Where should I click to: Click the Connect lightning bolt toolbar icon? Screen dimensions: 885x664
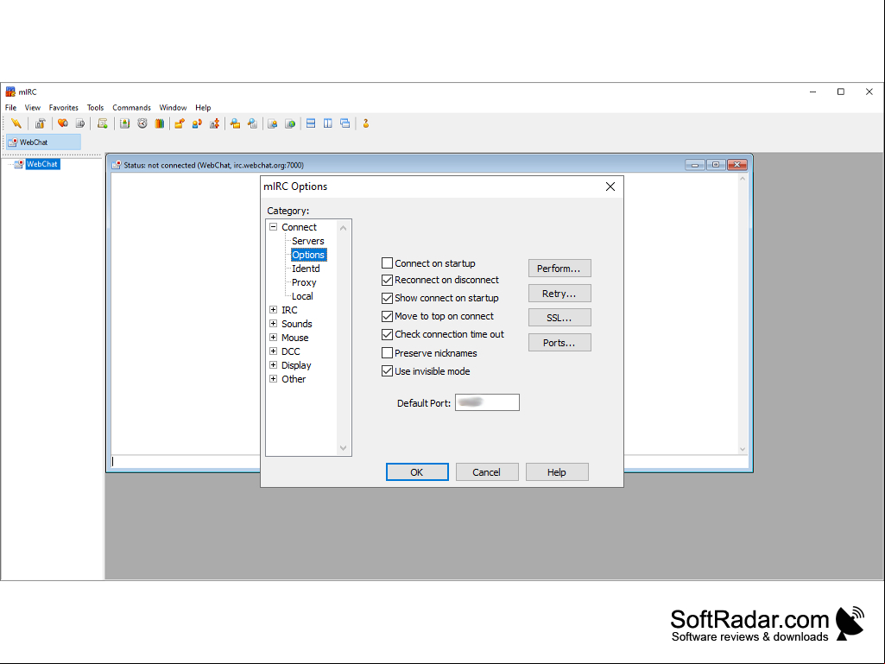[x=16, y=123]
